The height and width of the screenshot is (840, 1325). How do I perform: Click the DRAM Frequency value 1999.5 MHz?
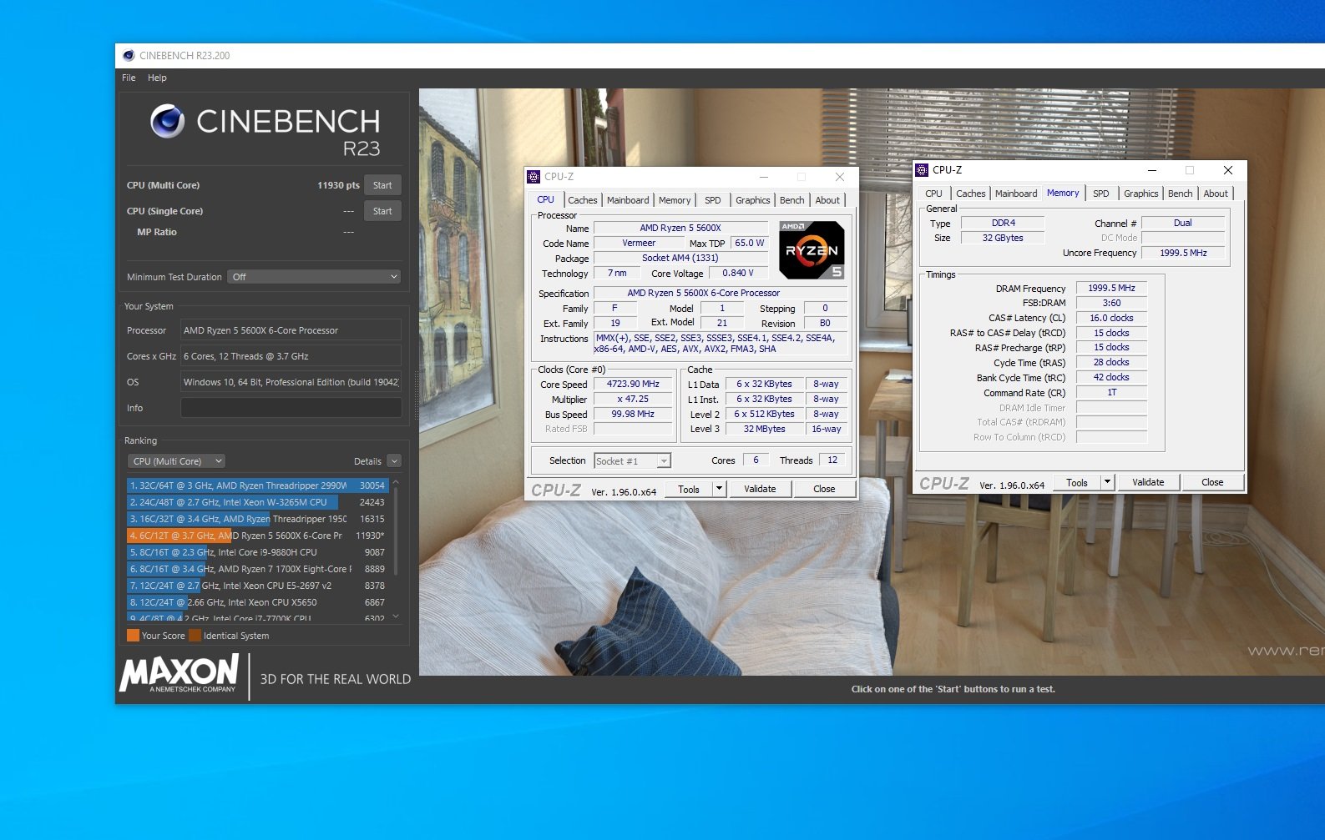coord(1111,288)
